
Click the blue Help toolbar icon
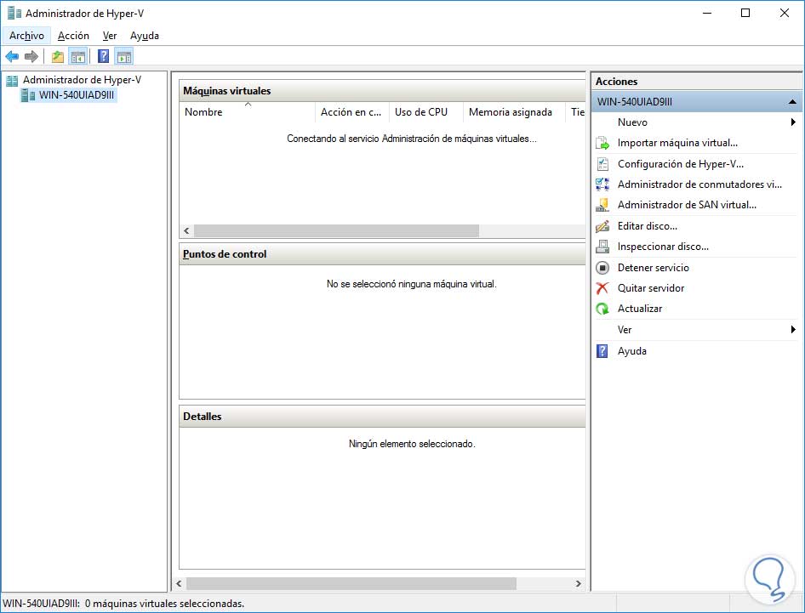coord(103,56)
